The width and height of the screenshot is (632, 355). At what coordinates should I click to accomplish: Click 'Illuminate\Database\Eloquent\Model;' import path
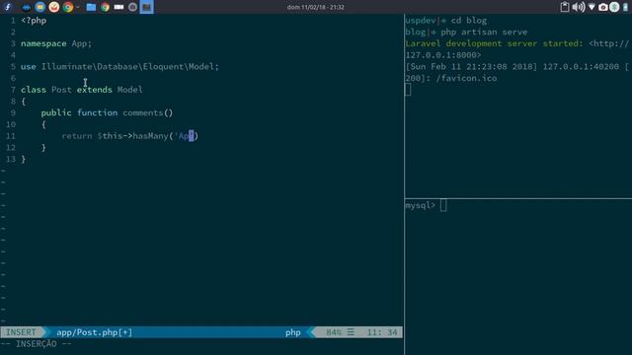click(130, 66)
